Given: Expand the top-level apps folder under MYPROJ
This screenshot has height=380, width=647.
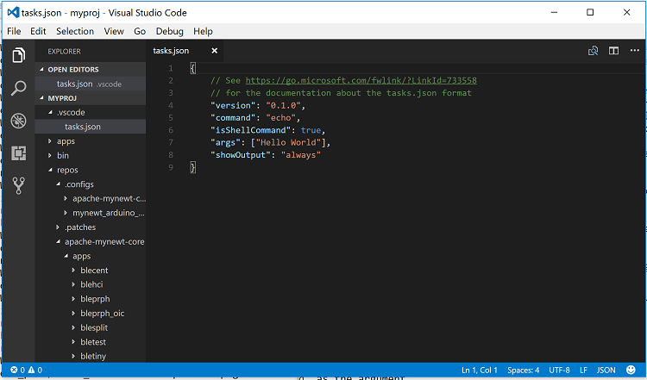Looking at the screenshot, I should (50, 141).
